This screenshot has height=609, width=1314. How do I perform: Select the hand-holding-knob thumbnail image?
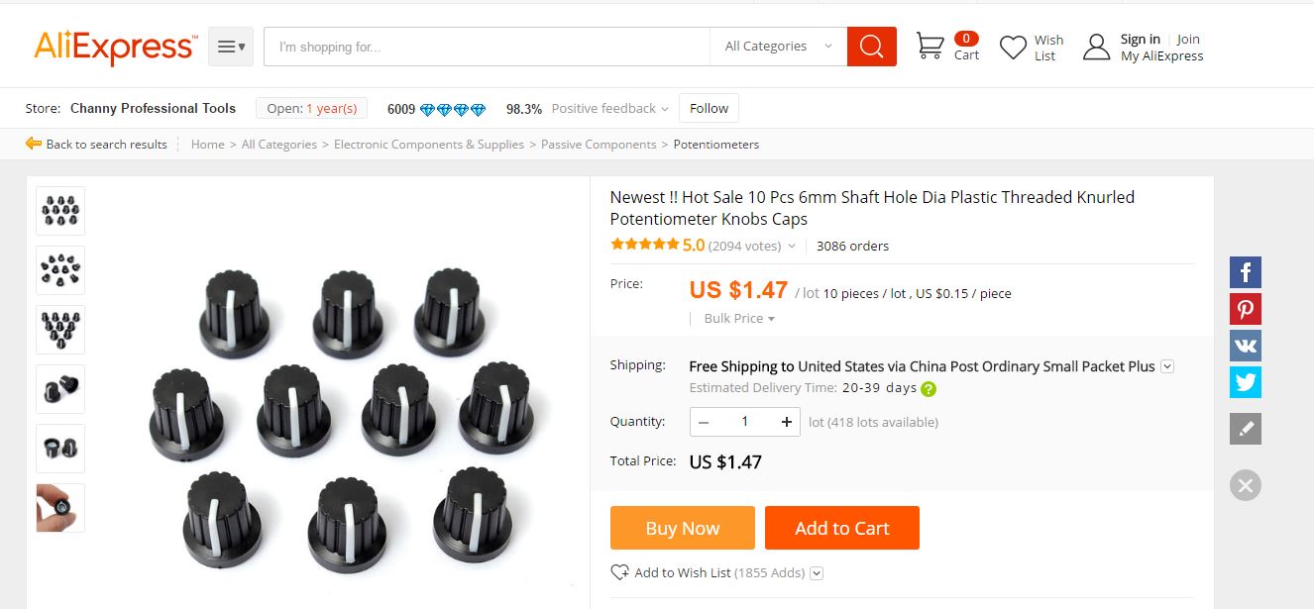point(60,508)
